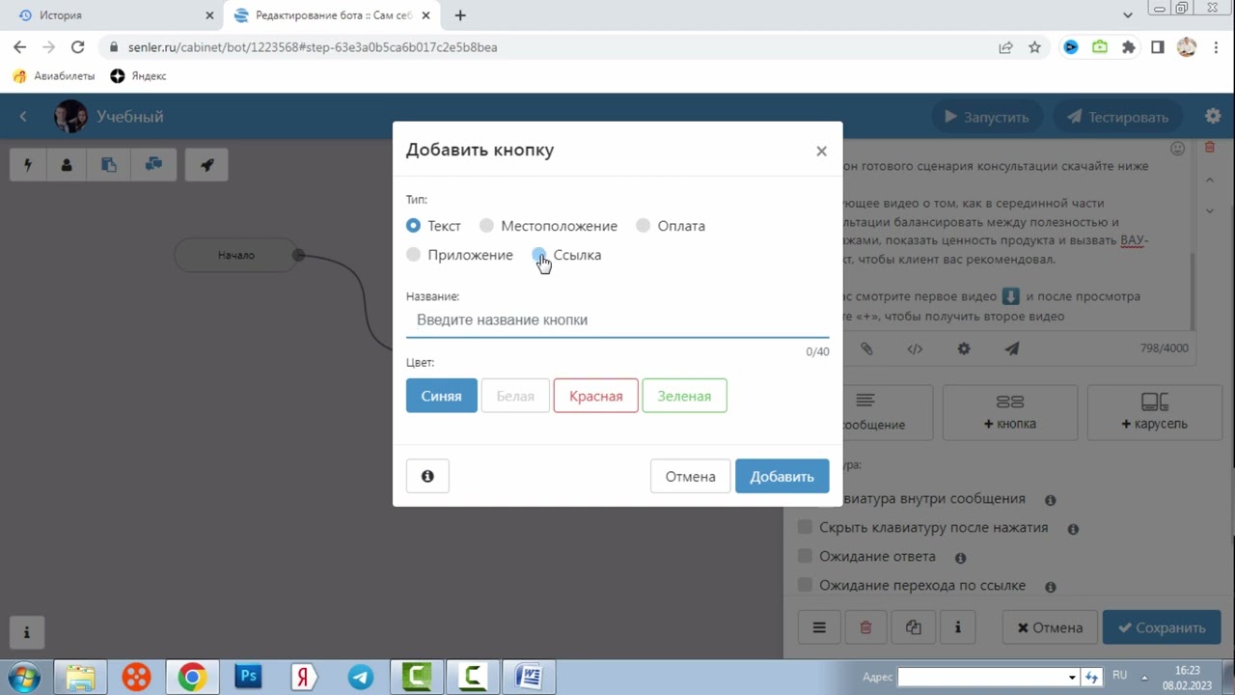Click the copy documents toolbar icon
1235x695 pixels.
tap(109, 165)
